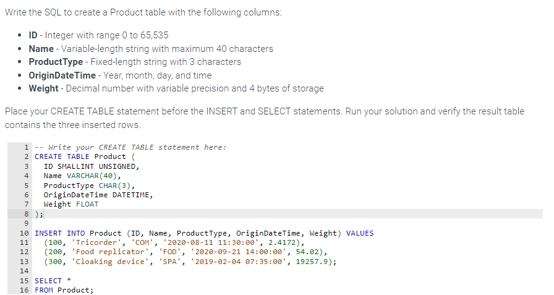
Task: Click the VALUES keyword on line 10
Action: pos(360,233)
